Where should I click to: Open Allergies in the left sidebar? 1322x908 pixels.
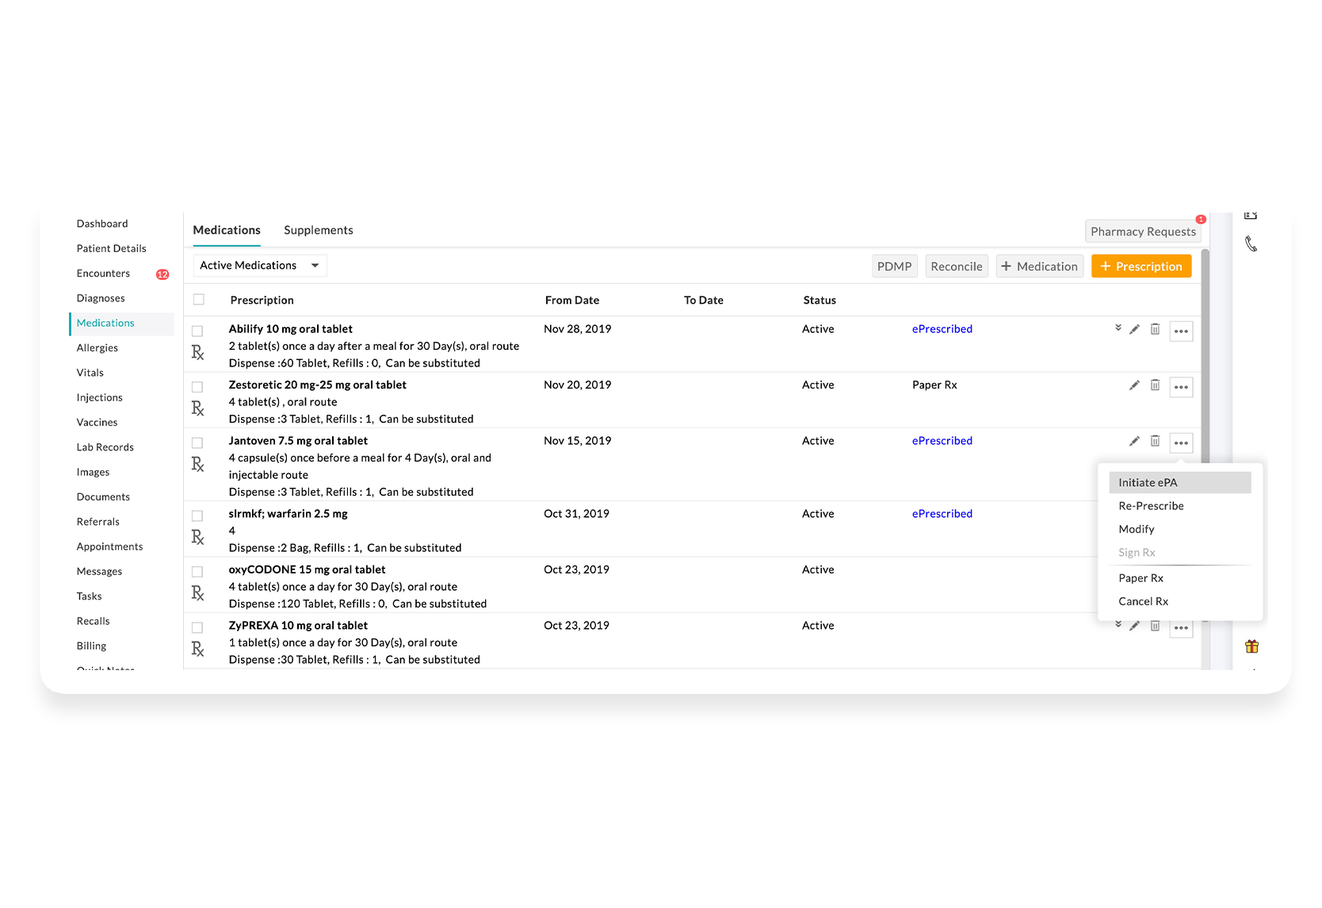click(97, 348)
